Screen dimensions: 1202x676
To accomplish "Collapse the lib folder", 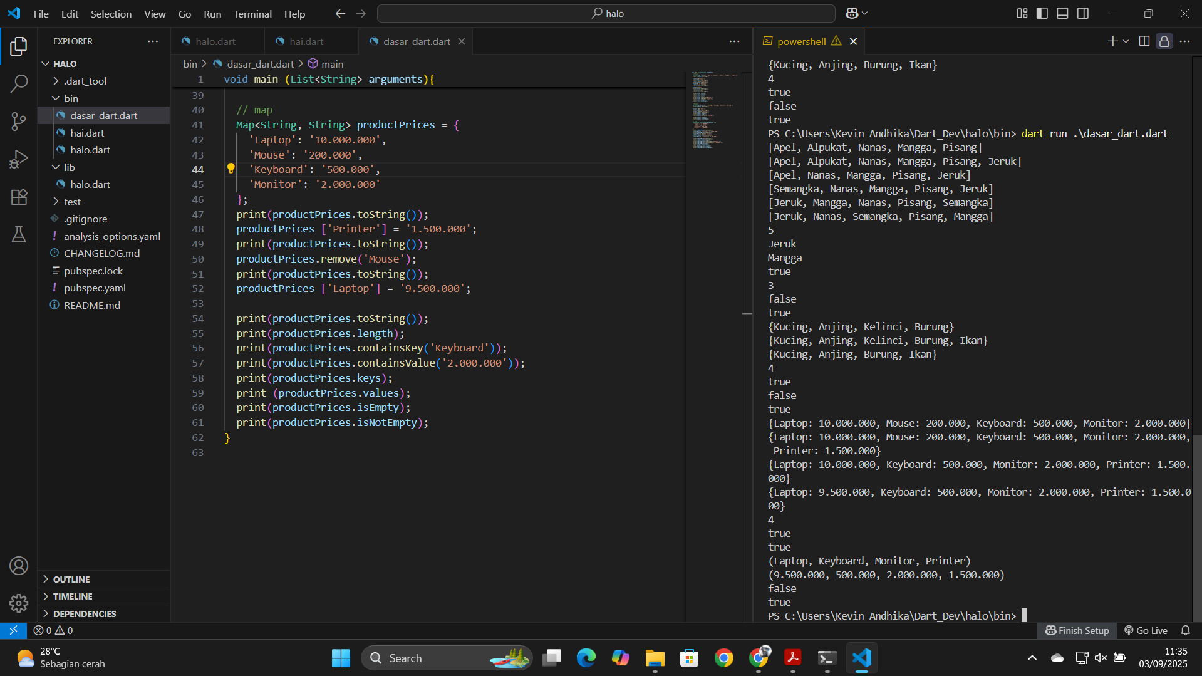I will point(69,167).
